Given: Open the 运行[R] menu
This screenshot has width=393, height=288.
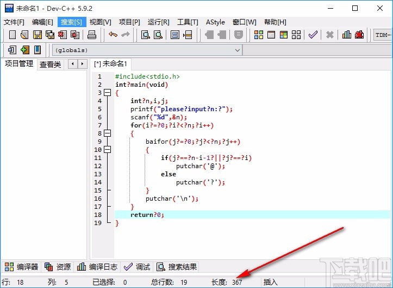Looking at the screenshot, I should tap(158, 22).
